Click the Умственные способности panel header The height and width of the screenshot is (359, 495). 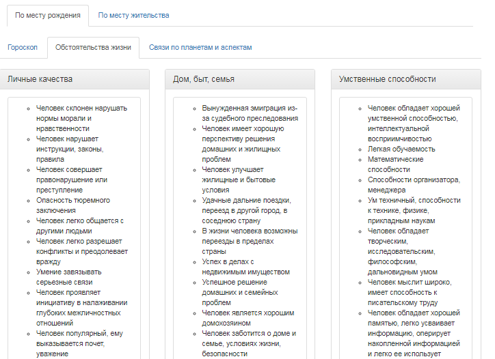point(406,79)
